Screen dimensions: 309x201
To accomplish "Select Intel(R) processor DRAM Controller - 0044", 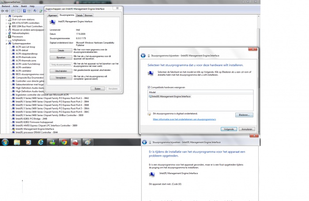I will pos(37,132).
